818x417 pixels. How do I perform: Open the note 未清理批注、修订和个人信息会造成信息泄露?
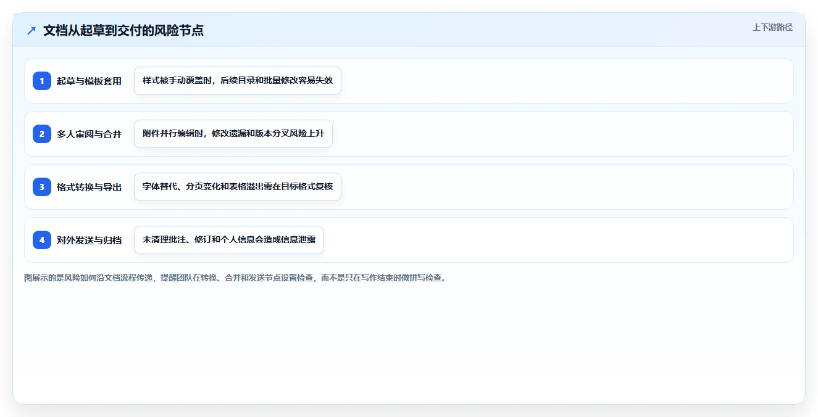click(229, 240)
